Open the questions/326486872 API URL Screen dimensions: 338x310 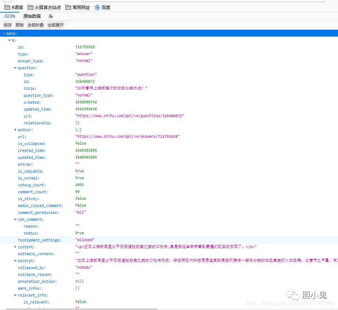[x=129, y=116]
